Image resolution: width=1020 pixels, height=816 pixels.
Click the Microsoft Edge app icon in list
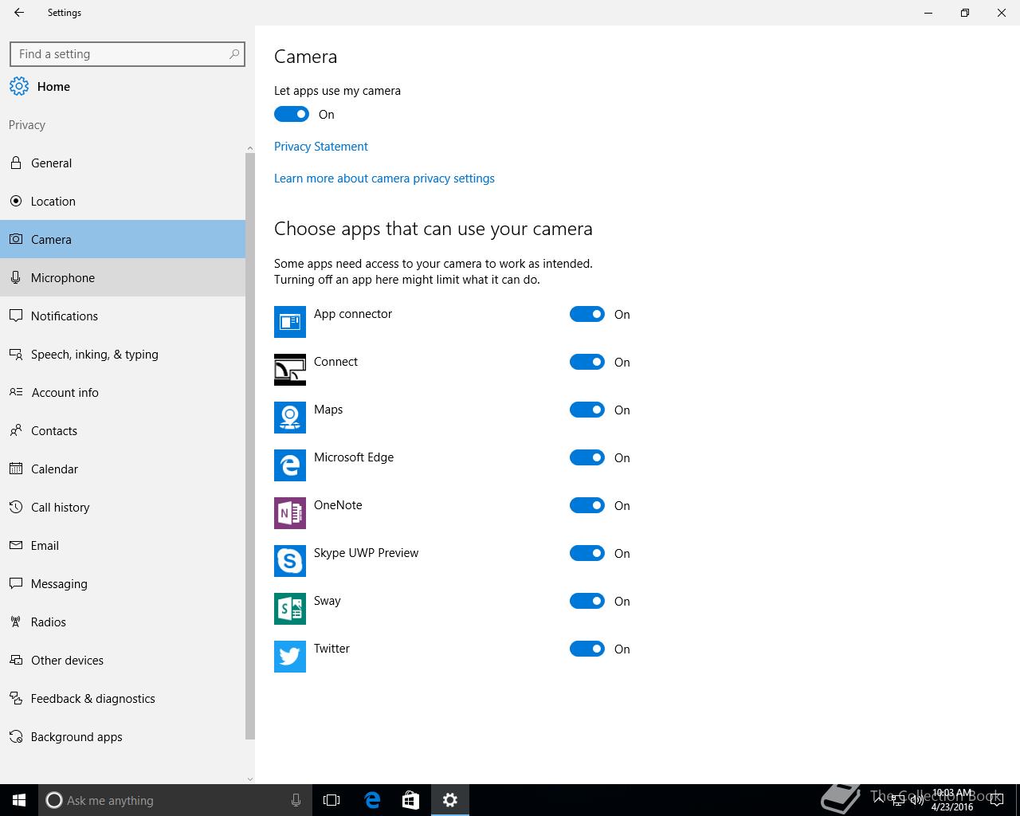pyautogui.click(x=290, y=465)
